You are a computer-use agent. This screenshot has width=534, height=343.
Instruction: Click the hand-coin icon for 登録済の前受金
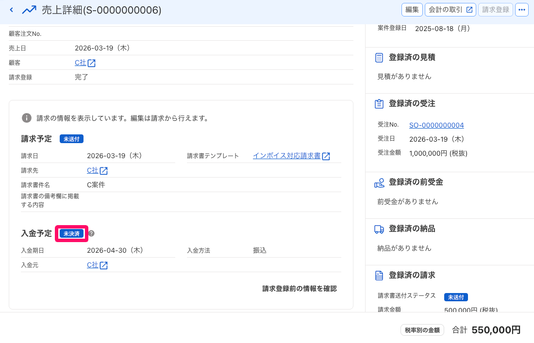pos(380,183)
